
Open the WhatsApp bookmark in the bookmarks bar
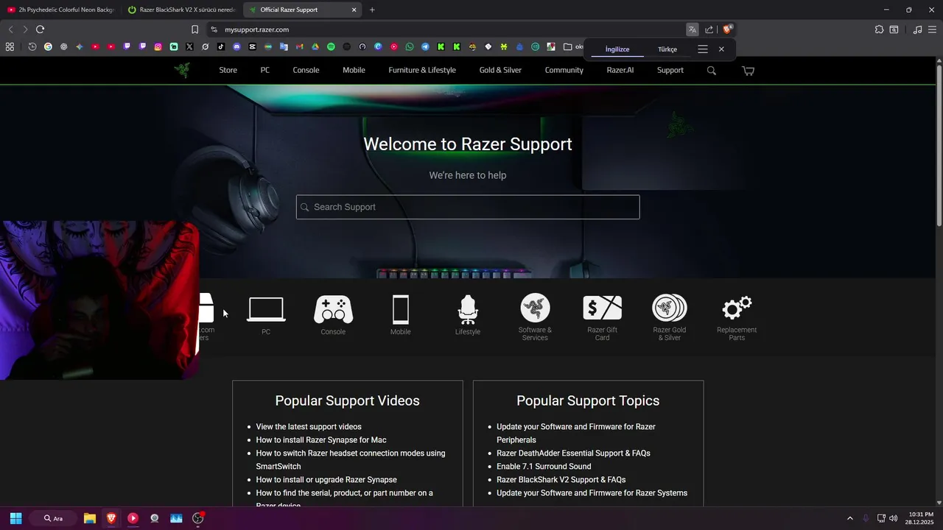(410, 46)
